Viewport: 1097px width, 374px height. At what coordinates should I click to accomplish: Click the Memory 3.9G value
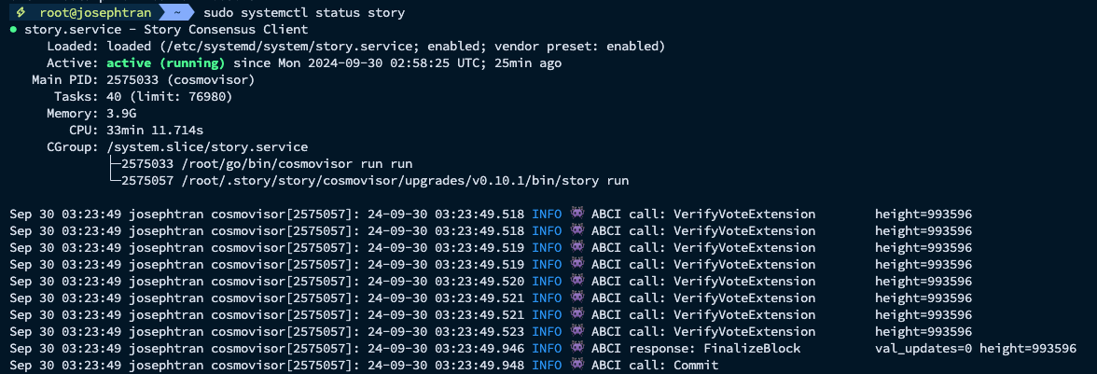point(121,114)
